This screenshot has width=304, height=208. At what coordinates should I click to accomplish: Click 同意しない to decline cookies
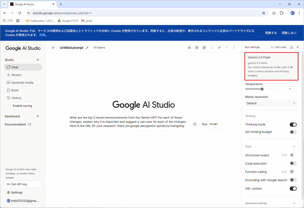tap(289, 33)
